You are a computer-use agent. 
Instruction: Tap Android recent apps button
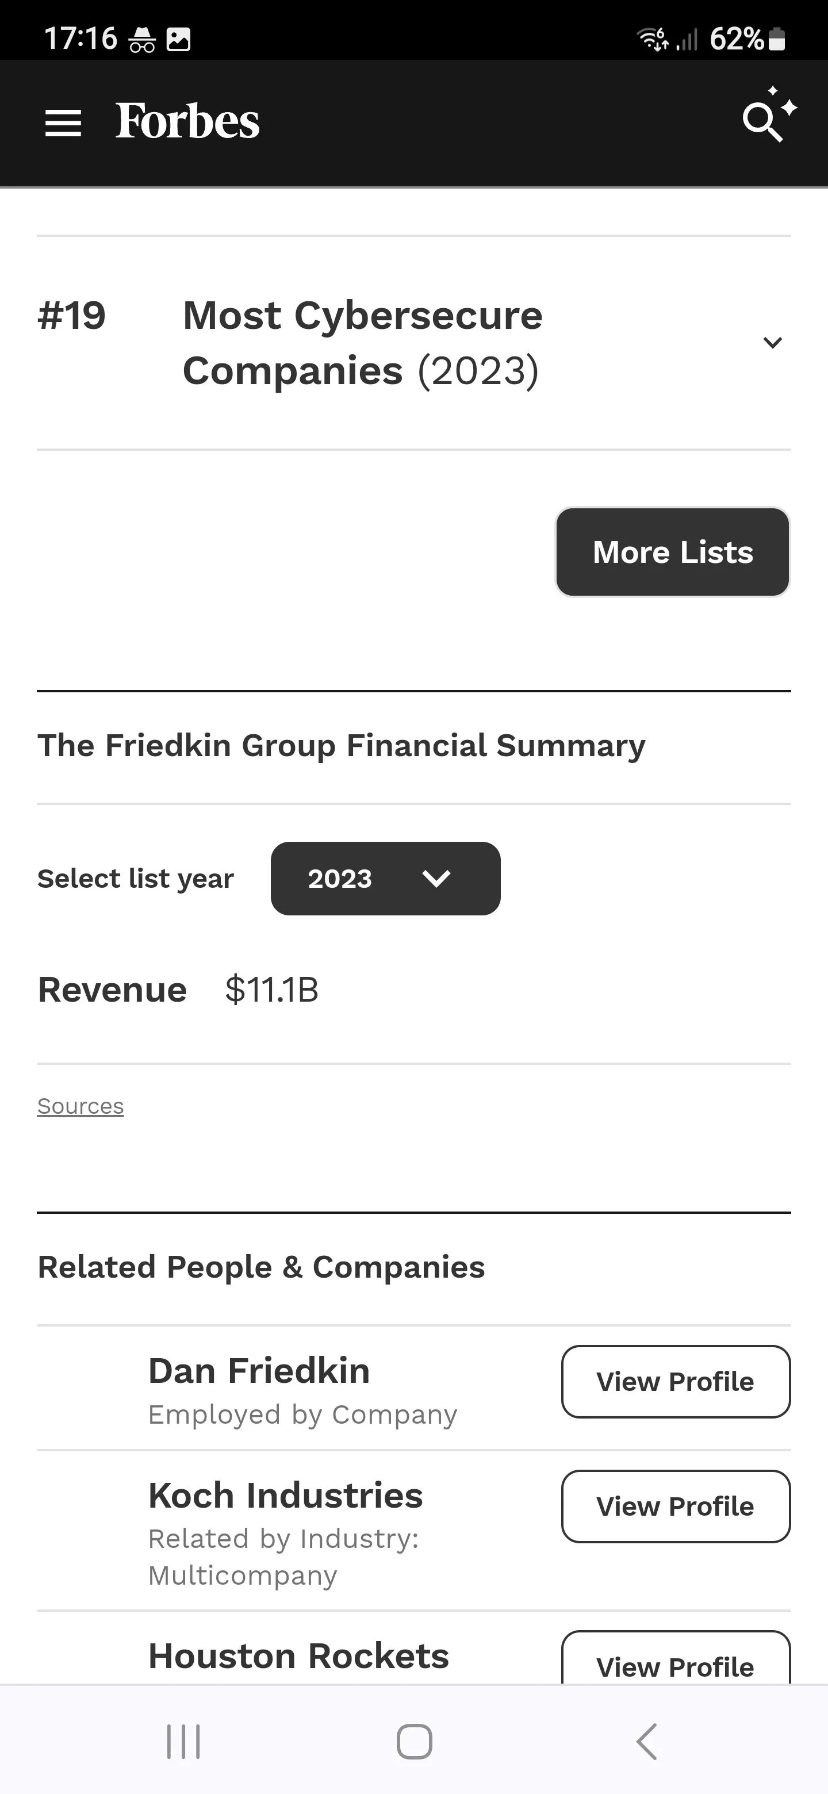click(x=183, y=1741)
